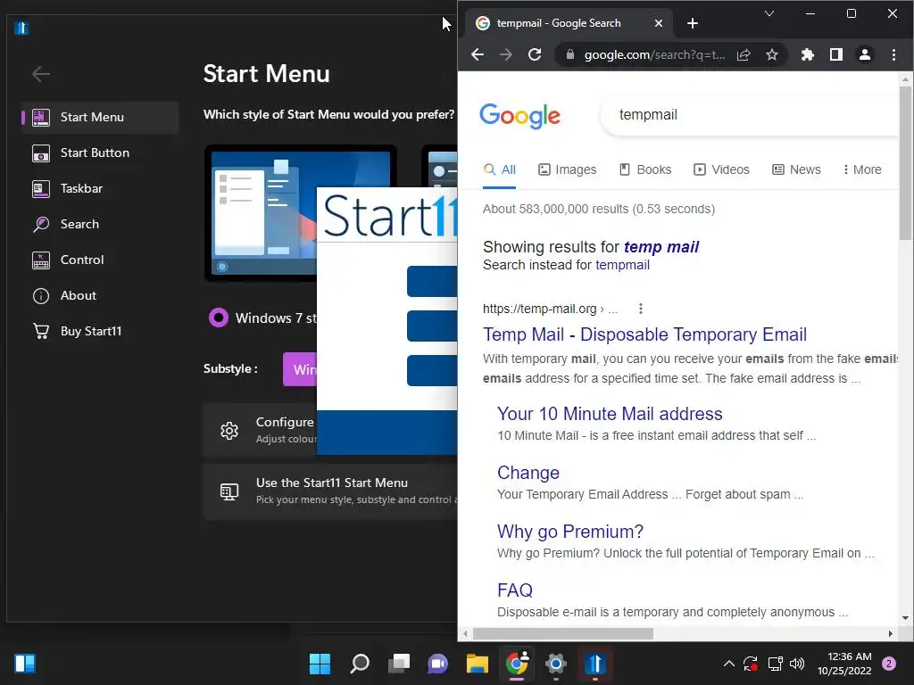
Task: Open Control settings in Start11 sidebar
Action: tap(100, 260)
